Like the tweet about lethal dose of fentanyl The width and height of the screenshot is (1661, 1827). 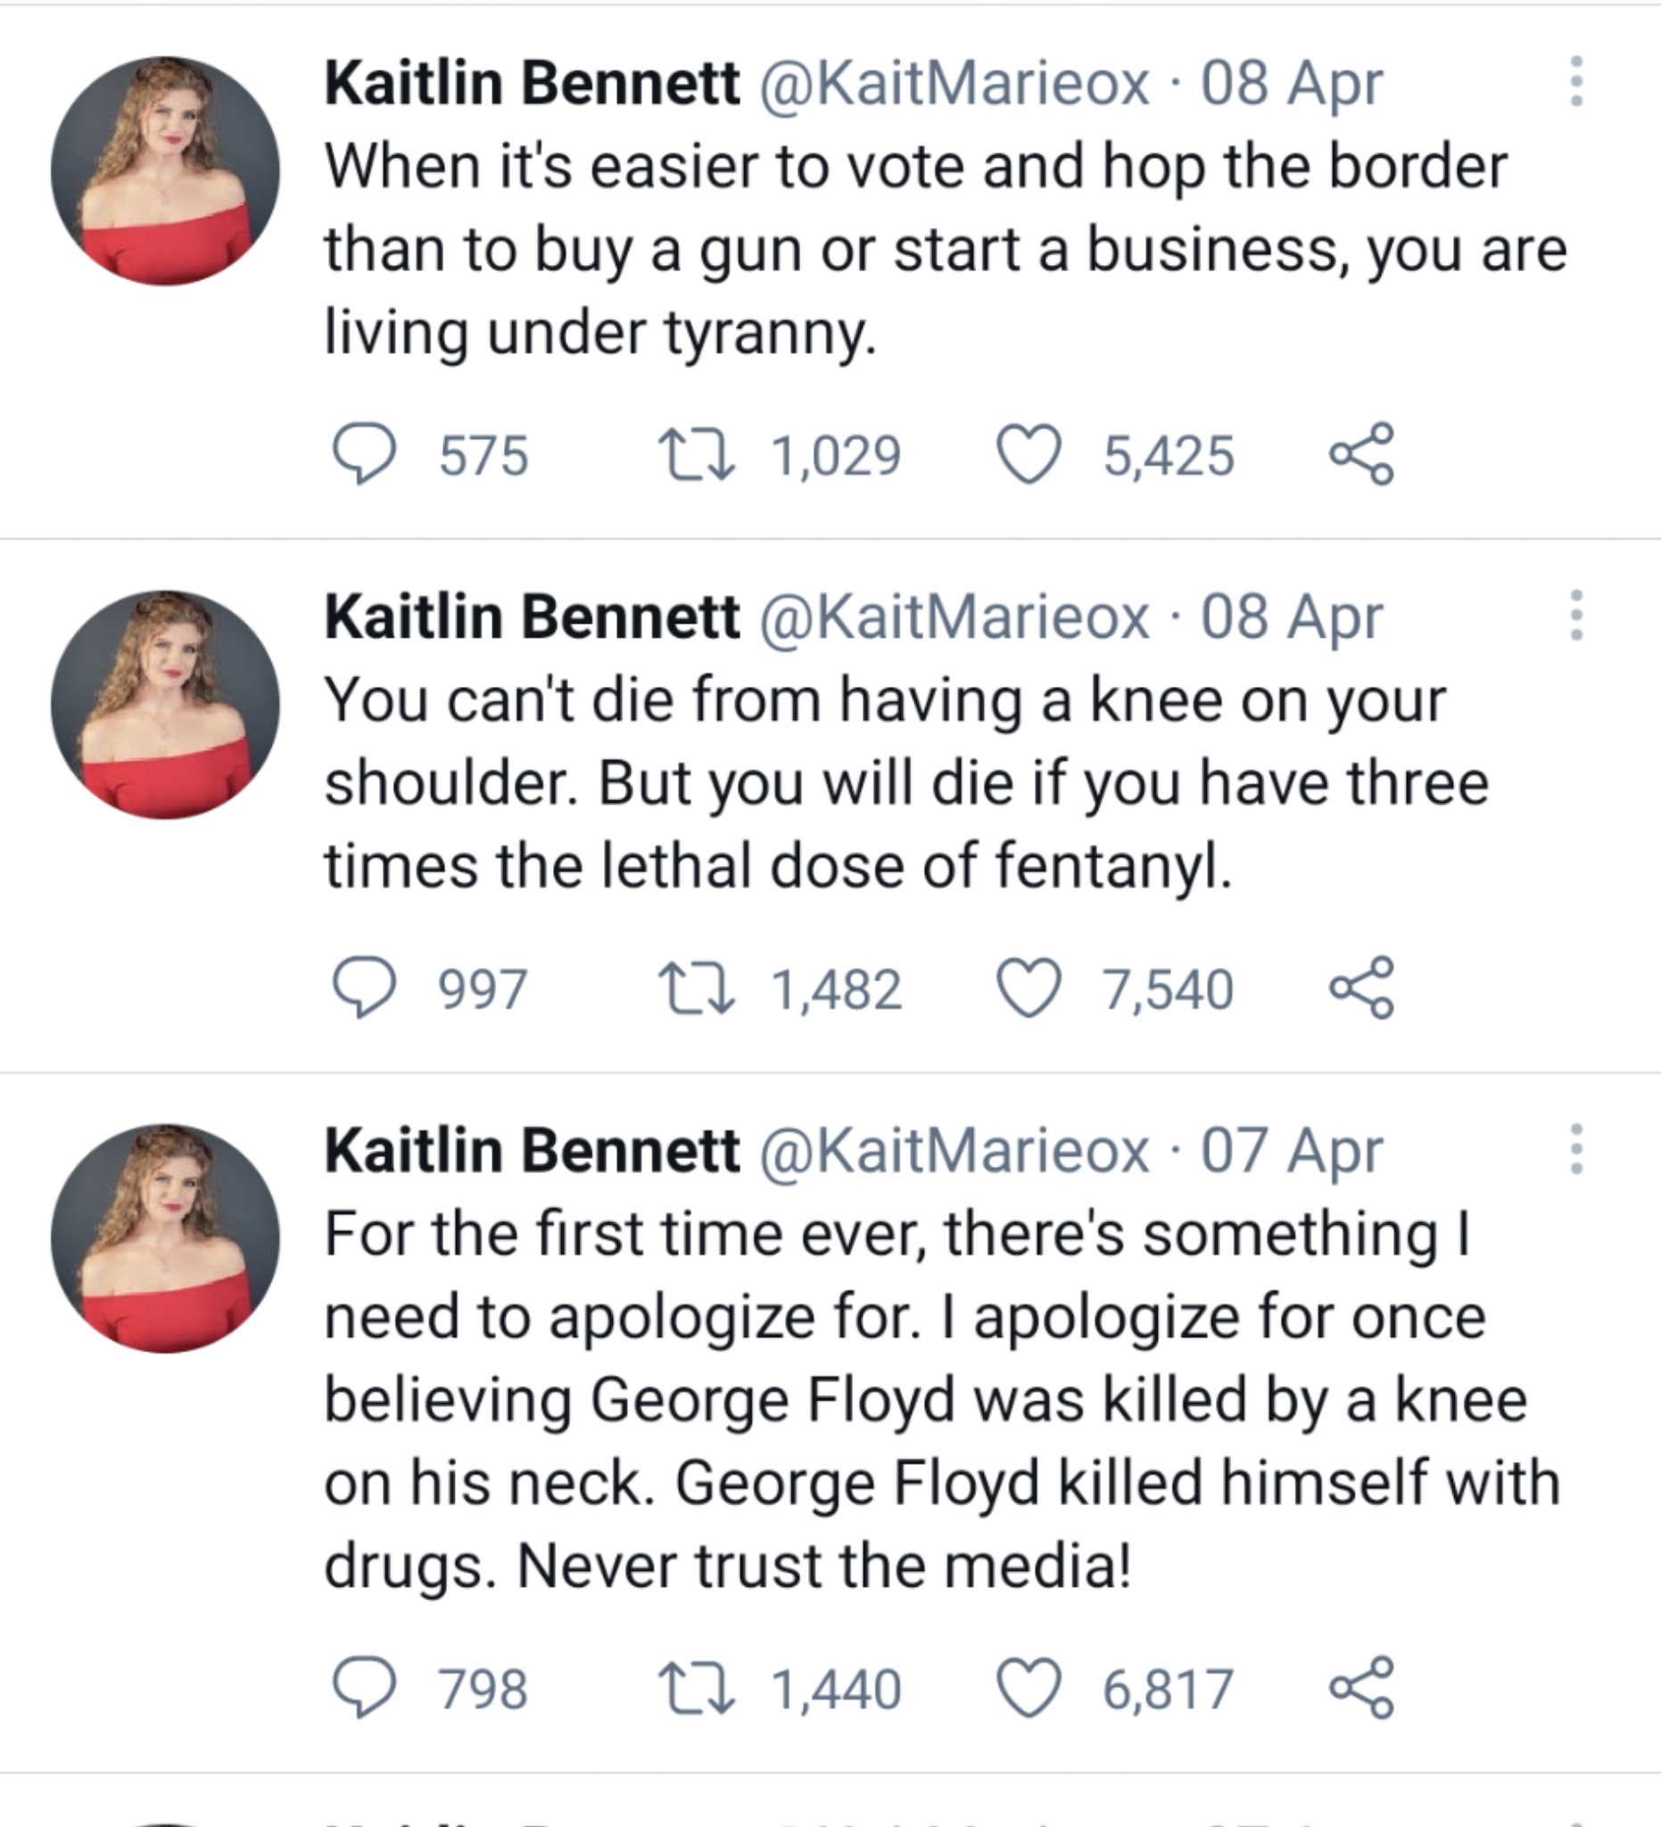click(1029, 988)
